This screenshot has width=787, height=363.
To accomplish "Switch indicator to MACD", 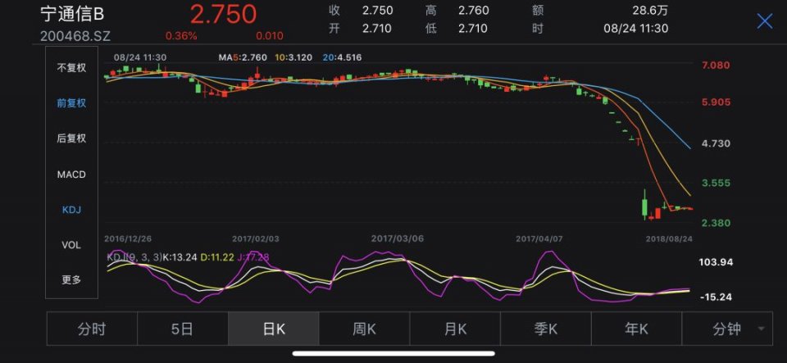I will coord(71,175).
